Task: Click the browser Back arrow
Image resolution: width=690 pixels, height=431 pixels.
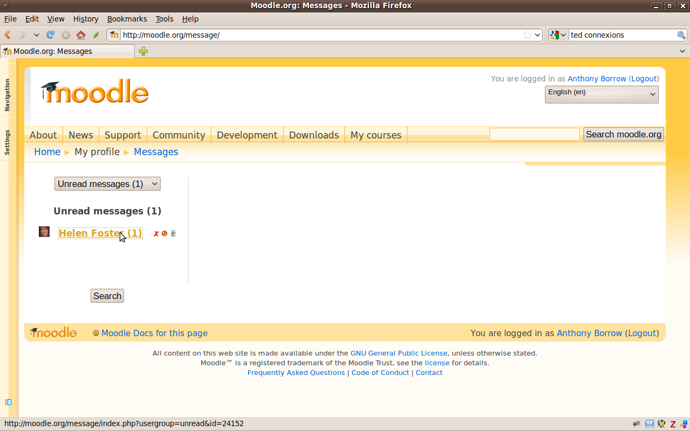Action: coord(8,35)
